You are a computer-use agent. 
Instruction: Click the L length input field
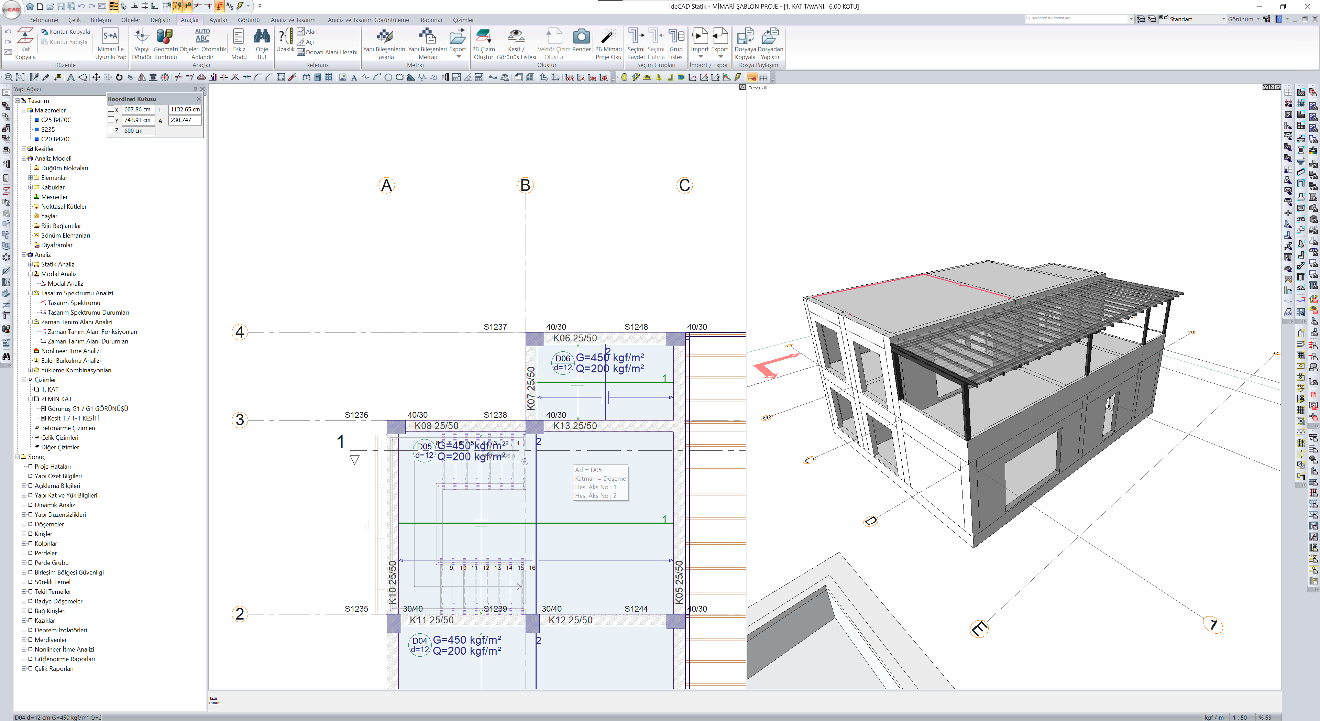pyautogui.click(x=185, y=110)
